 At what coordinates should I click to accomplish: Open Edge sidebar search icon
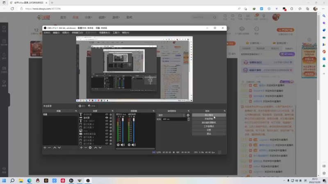click(324, 16)
